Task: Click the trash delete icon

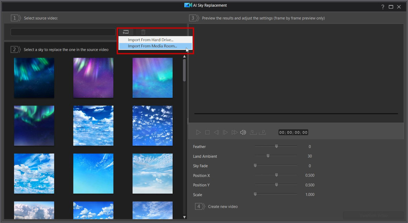Action: (143, 32)
